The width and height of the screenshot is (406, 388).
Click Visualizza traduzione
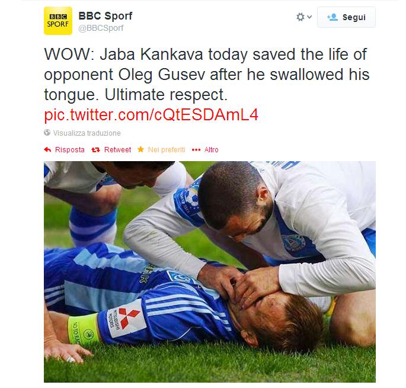coord(87,133)
